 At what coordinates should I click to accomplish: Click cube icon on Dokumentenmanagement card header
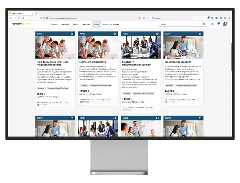click(x=157, y=34)
